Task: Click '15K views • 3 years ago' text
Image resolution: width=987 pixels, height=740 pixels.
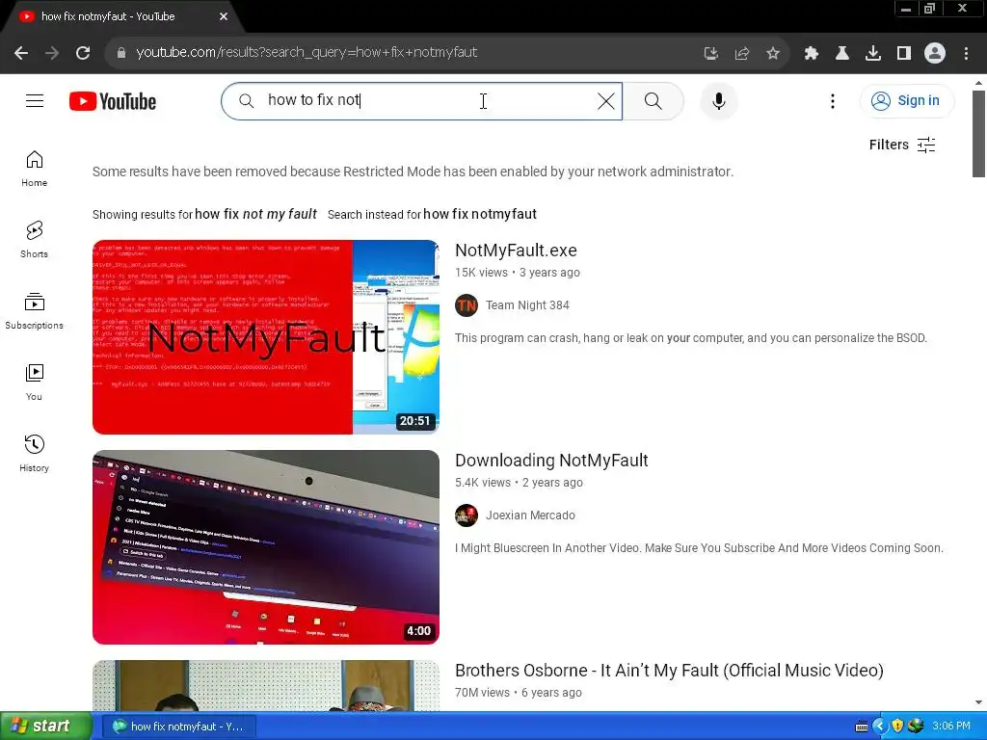Action: pos(518,273)
